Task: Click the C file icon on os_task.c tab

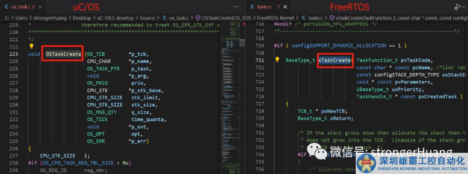Action: point(6,7)
